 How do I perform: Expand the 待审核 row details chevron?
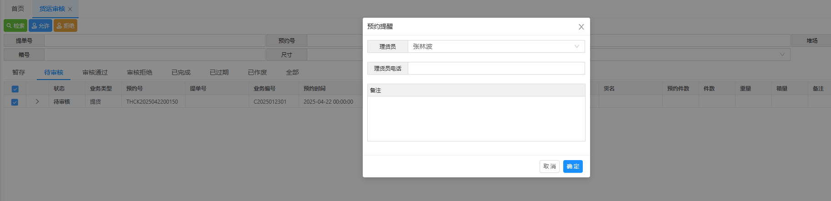coord(37,102)
